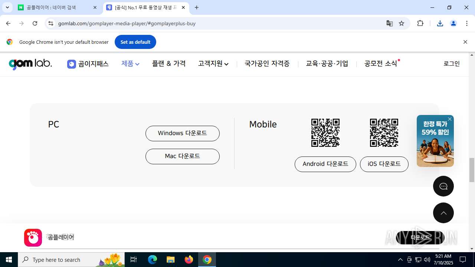This screenshot has height=267, width=475.
Task: Expand the 제품 dropdown menu
Action: click(130, 64)
